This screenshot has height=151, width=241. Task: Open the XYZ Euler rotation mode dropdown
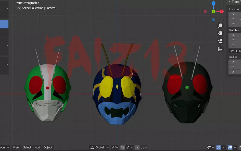[235, 51]
